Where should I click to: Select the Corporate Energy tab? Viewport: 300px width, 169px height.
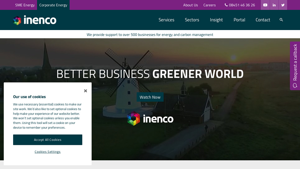point(53,5)
